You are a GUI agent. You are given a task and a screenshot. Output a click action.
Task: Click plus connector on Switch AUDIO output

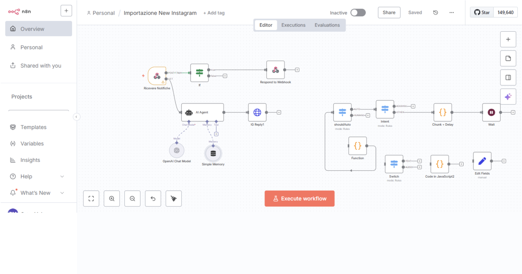(x=420, y=167)
